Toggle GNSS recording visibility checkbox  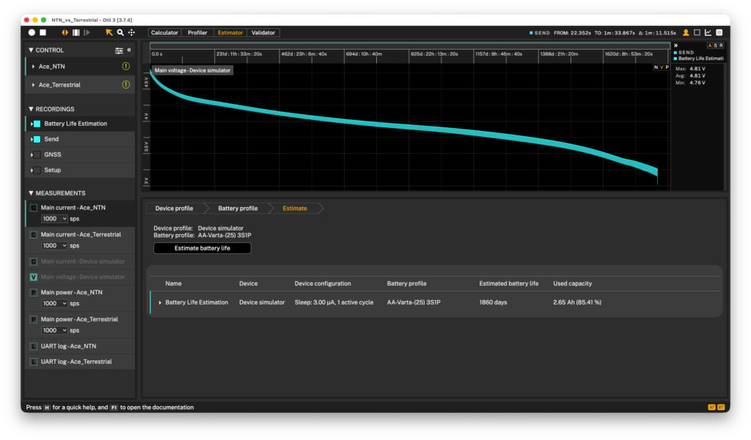(37, 154)
